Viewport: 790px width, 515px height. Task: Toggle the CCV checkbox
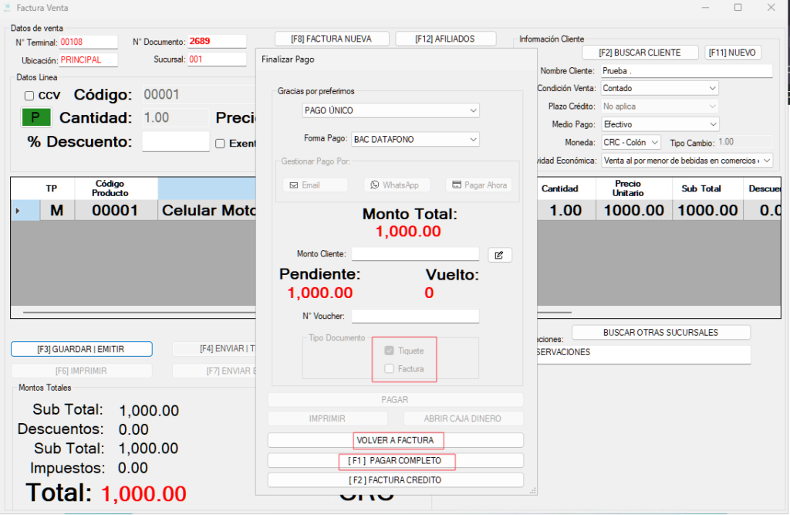pyautogui.click(x=29, y=96)
